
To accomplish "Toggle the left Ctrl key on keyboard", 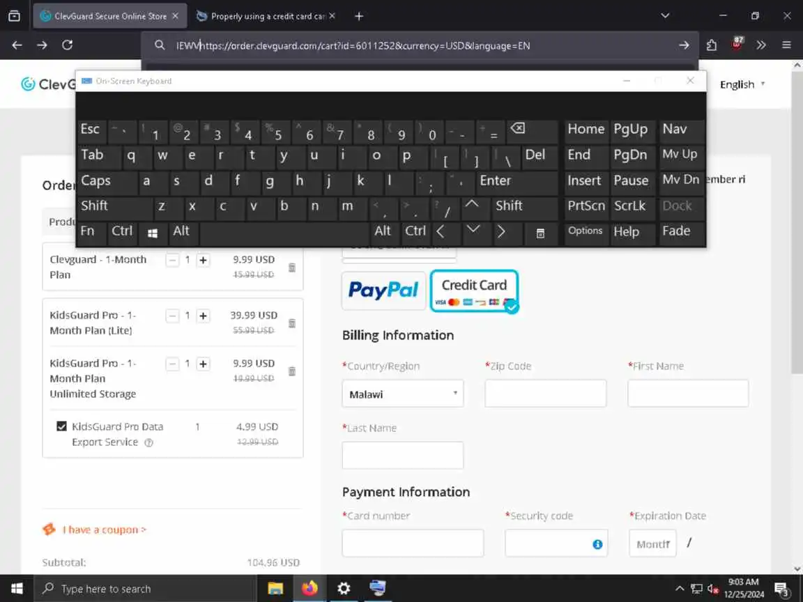I will 123,233.
